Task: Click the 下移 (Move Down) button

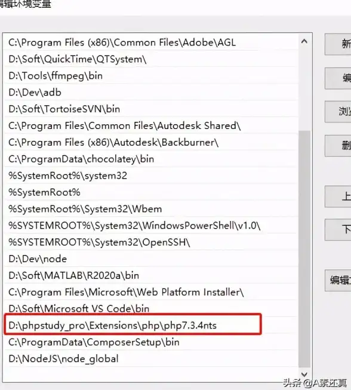Action: coord(338,229)
